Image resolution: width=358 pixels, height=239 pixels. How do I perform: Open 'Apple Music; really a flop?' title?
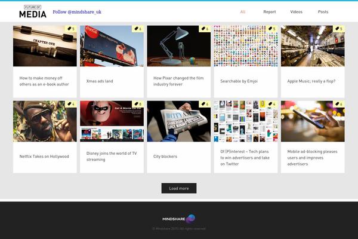pos(311,81)
